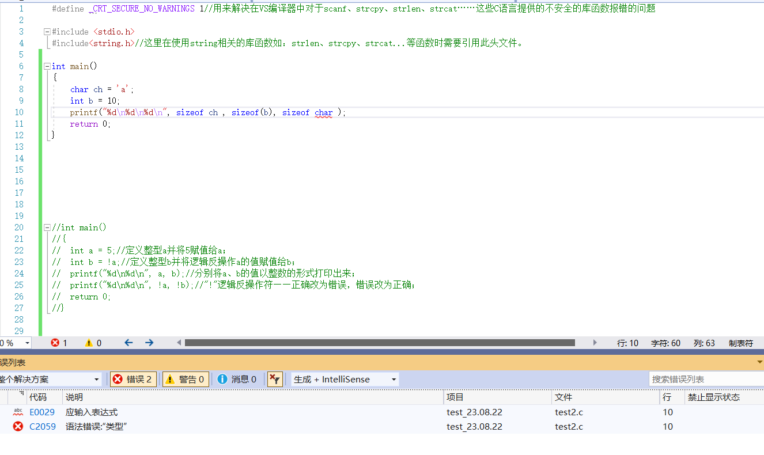The image size is (764, 455).
Task: Click the yellow warning count indicator in status strip
Action: point(93,343)
